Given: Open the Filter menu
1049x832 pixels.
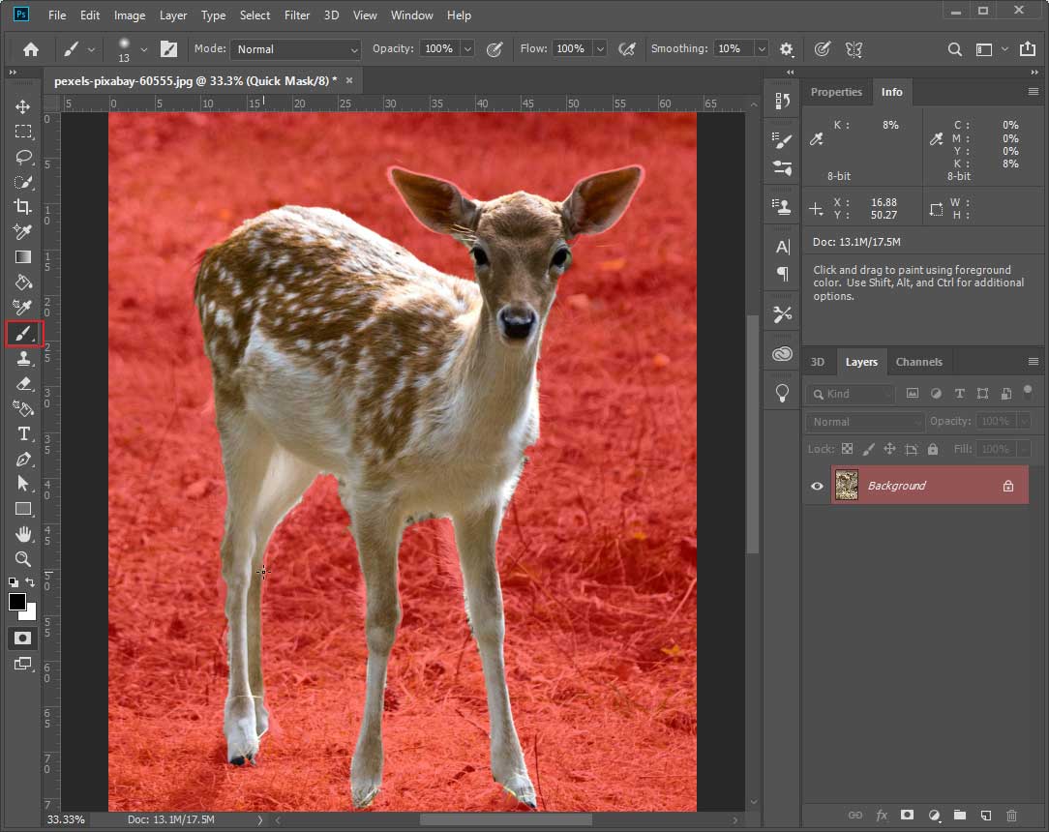Looking at the screenshot, I should point(297,15).
